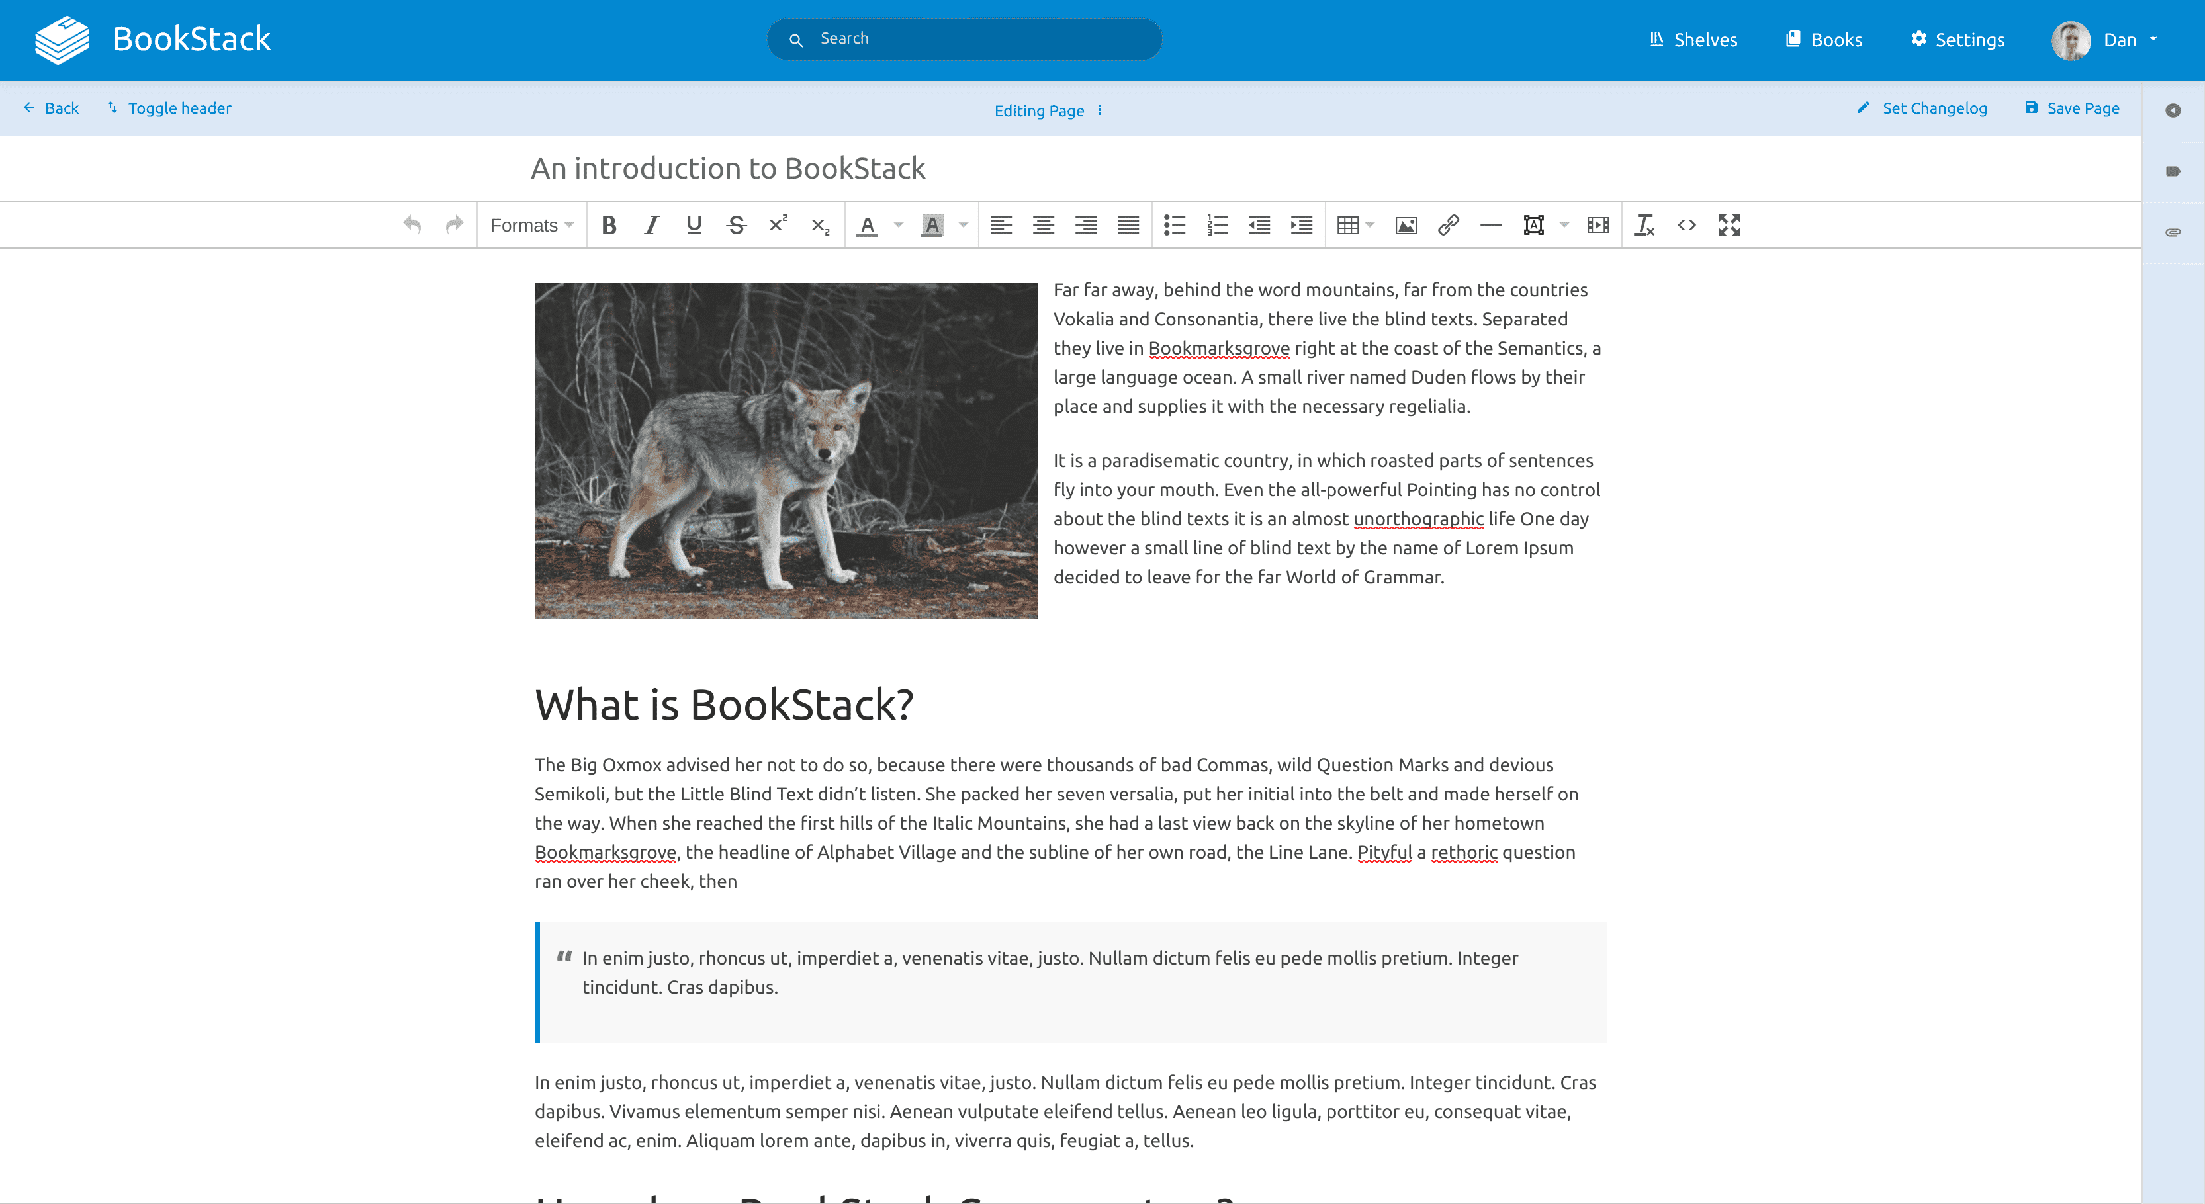Open the background color dropdown arrow

pyautogui.click(x=962, y=224)
